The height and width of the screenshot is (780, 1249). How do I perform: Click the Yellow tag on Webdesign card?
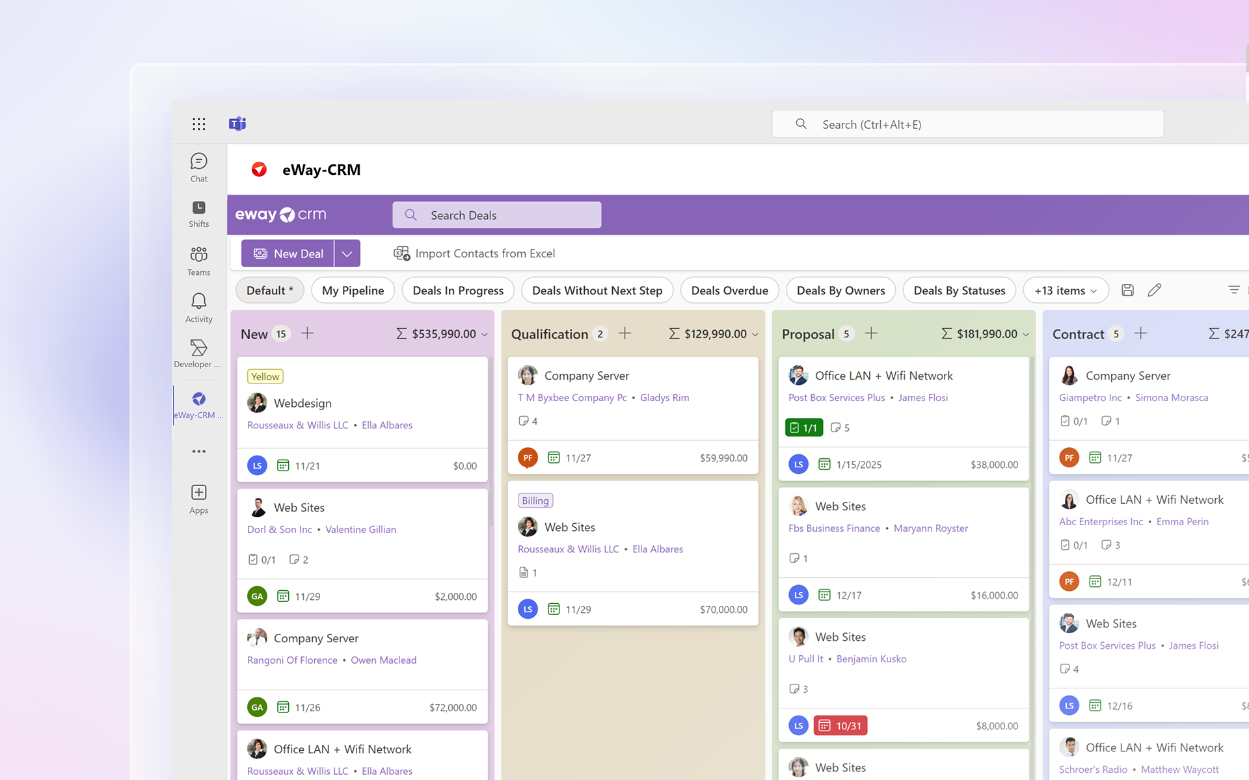click(265, 376)
